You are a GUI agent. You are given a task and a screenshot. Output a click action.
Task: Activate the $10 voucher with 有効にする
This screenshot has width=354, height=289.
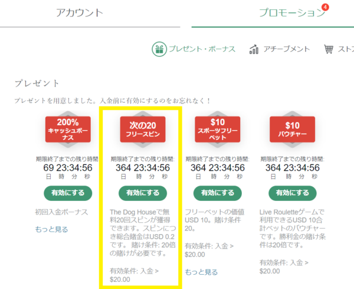(x=293, y=193)
